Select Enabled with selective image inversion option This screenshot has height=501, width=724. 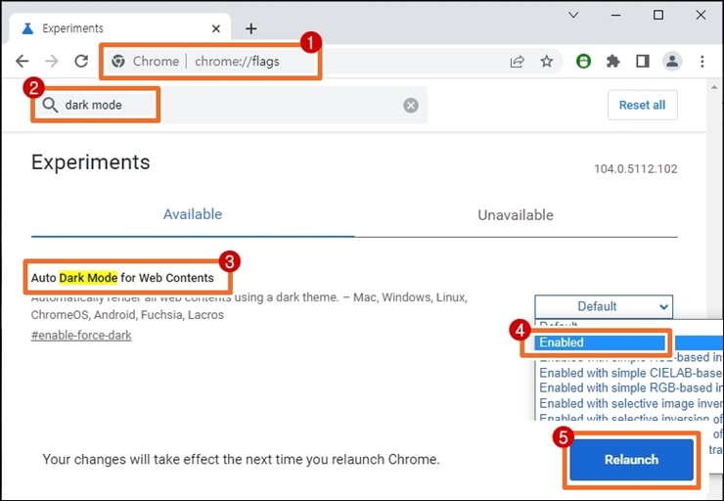point(630,403)
